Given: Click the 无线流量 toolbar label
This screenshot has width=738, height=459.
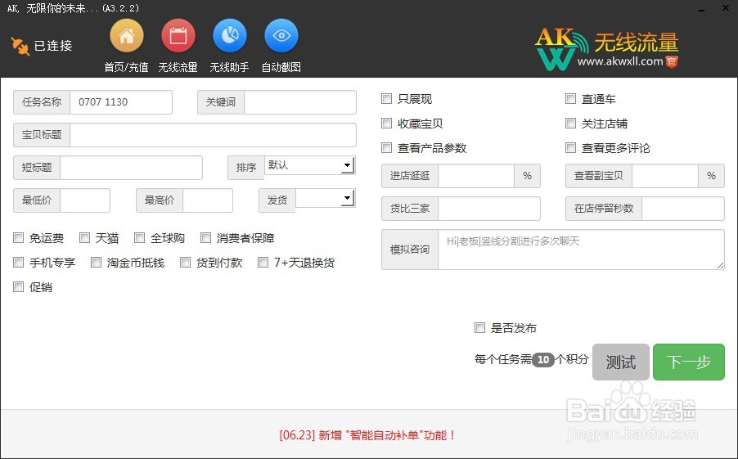Looking at the screenshot, I should (178, 67).
